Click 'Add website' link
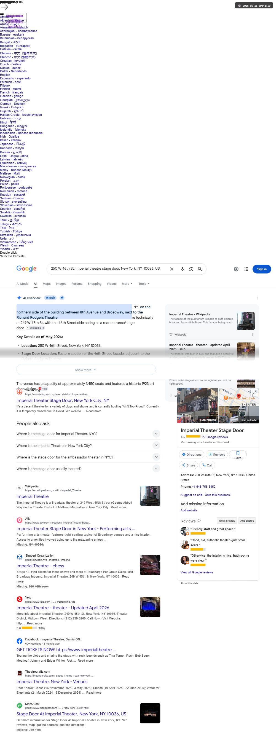279x738 pixels. point(191,516)
